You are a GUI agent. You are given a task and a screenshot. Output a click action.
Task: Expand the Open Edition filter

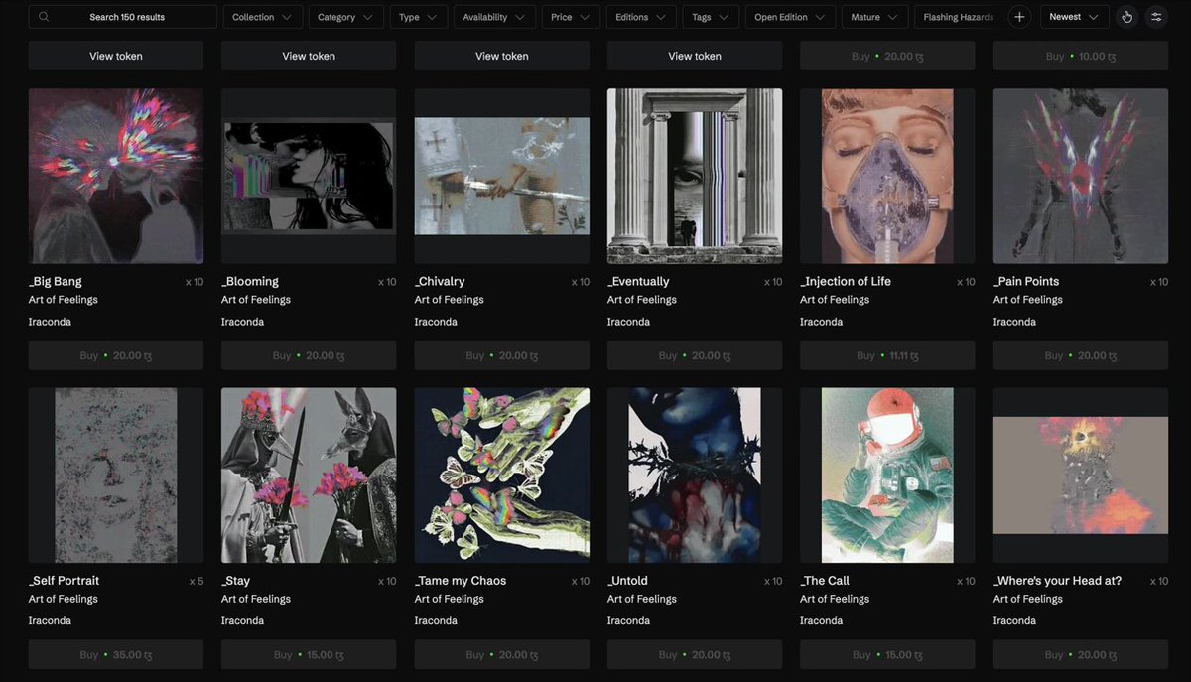point(790,17)
